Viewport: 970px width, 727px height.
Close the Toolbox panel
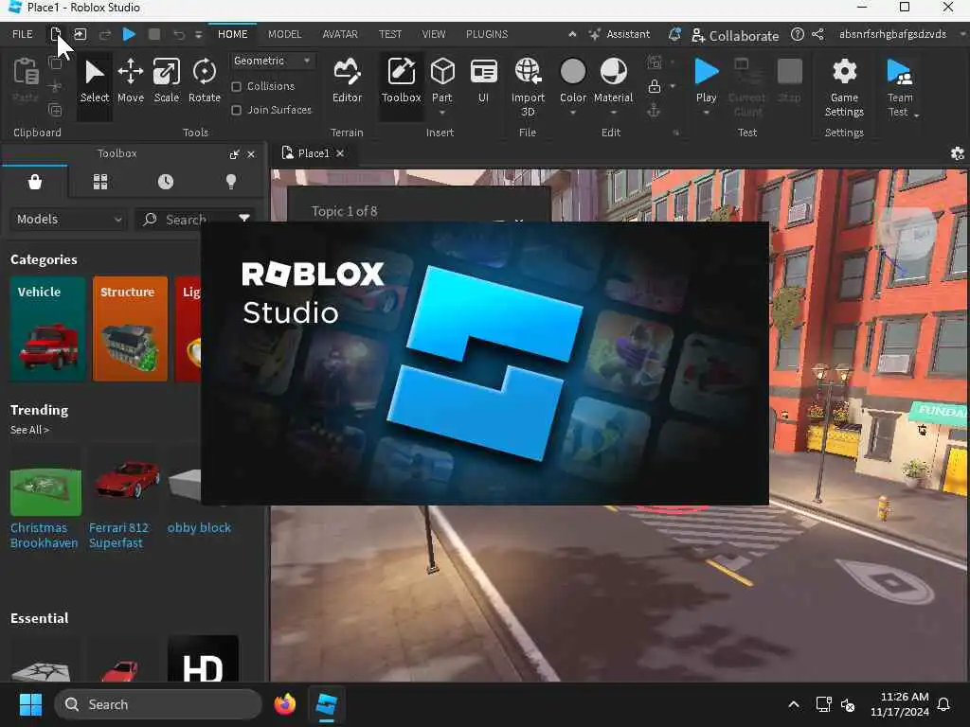click(251, 154)
